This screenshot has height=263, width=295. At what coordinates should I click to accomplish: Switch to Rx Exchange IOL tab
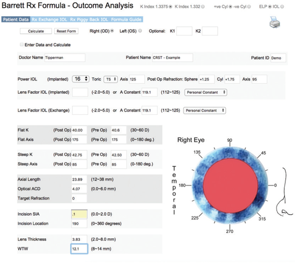(49, 19)
